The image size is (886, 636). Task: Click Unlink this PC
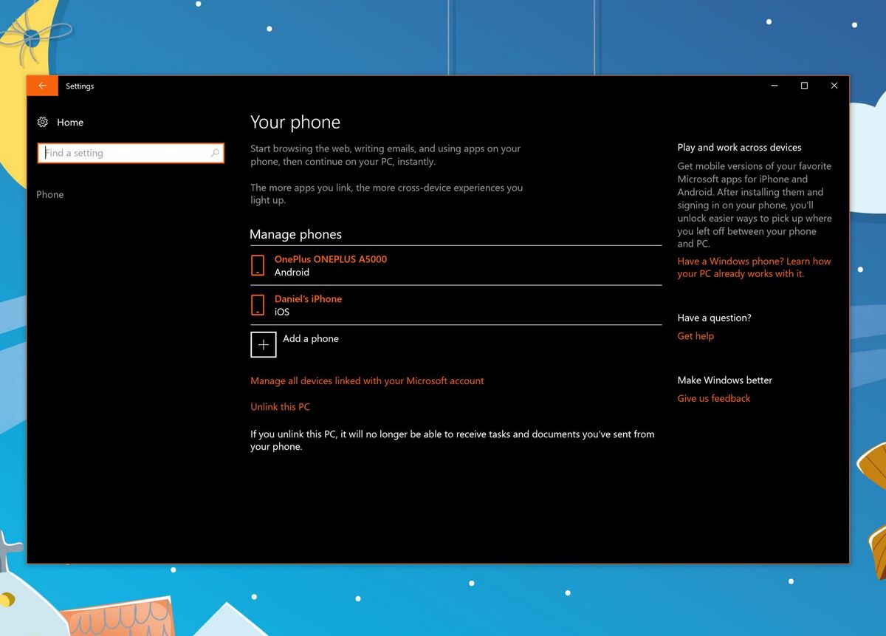(280, 406)
